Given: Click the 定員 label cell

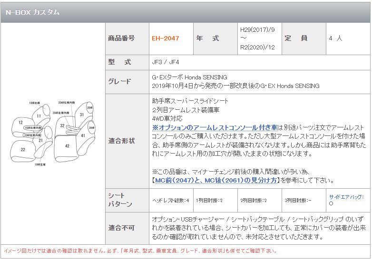Looking at the screenshot, I should click(x=304, y=39).
